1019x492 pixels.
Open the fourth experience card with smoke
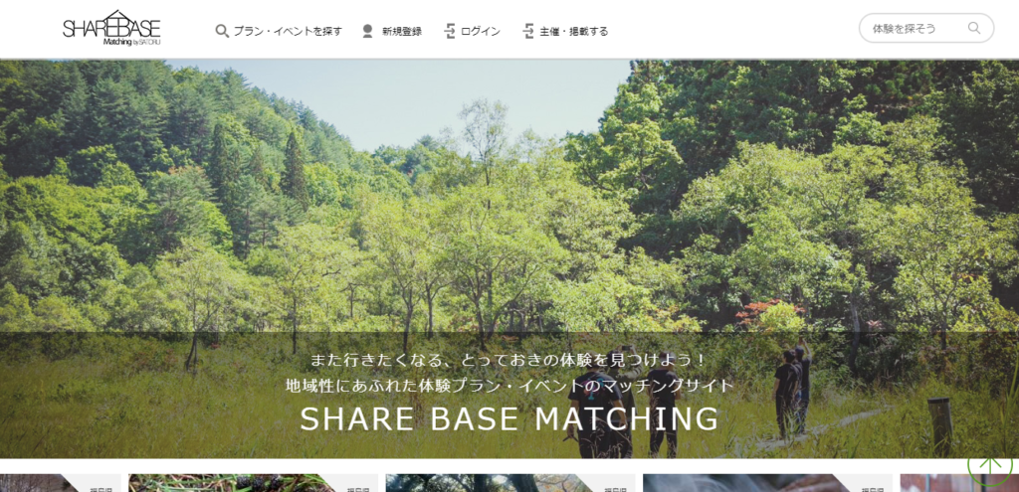768,483
